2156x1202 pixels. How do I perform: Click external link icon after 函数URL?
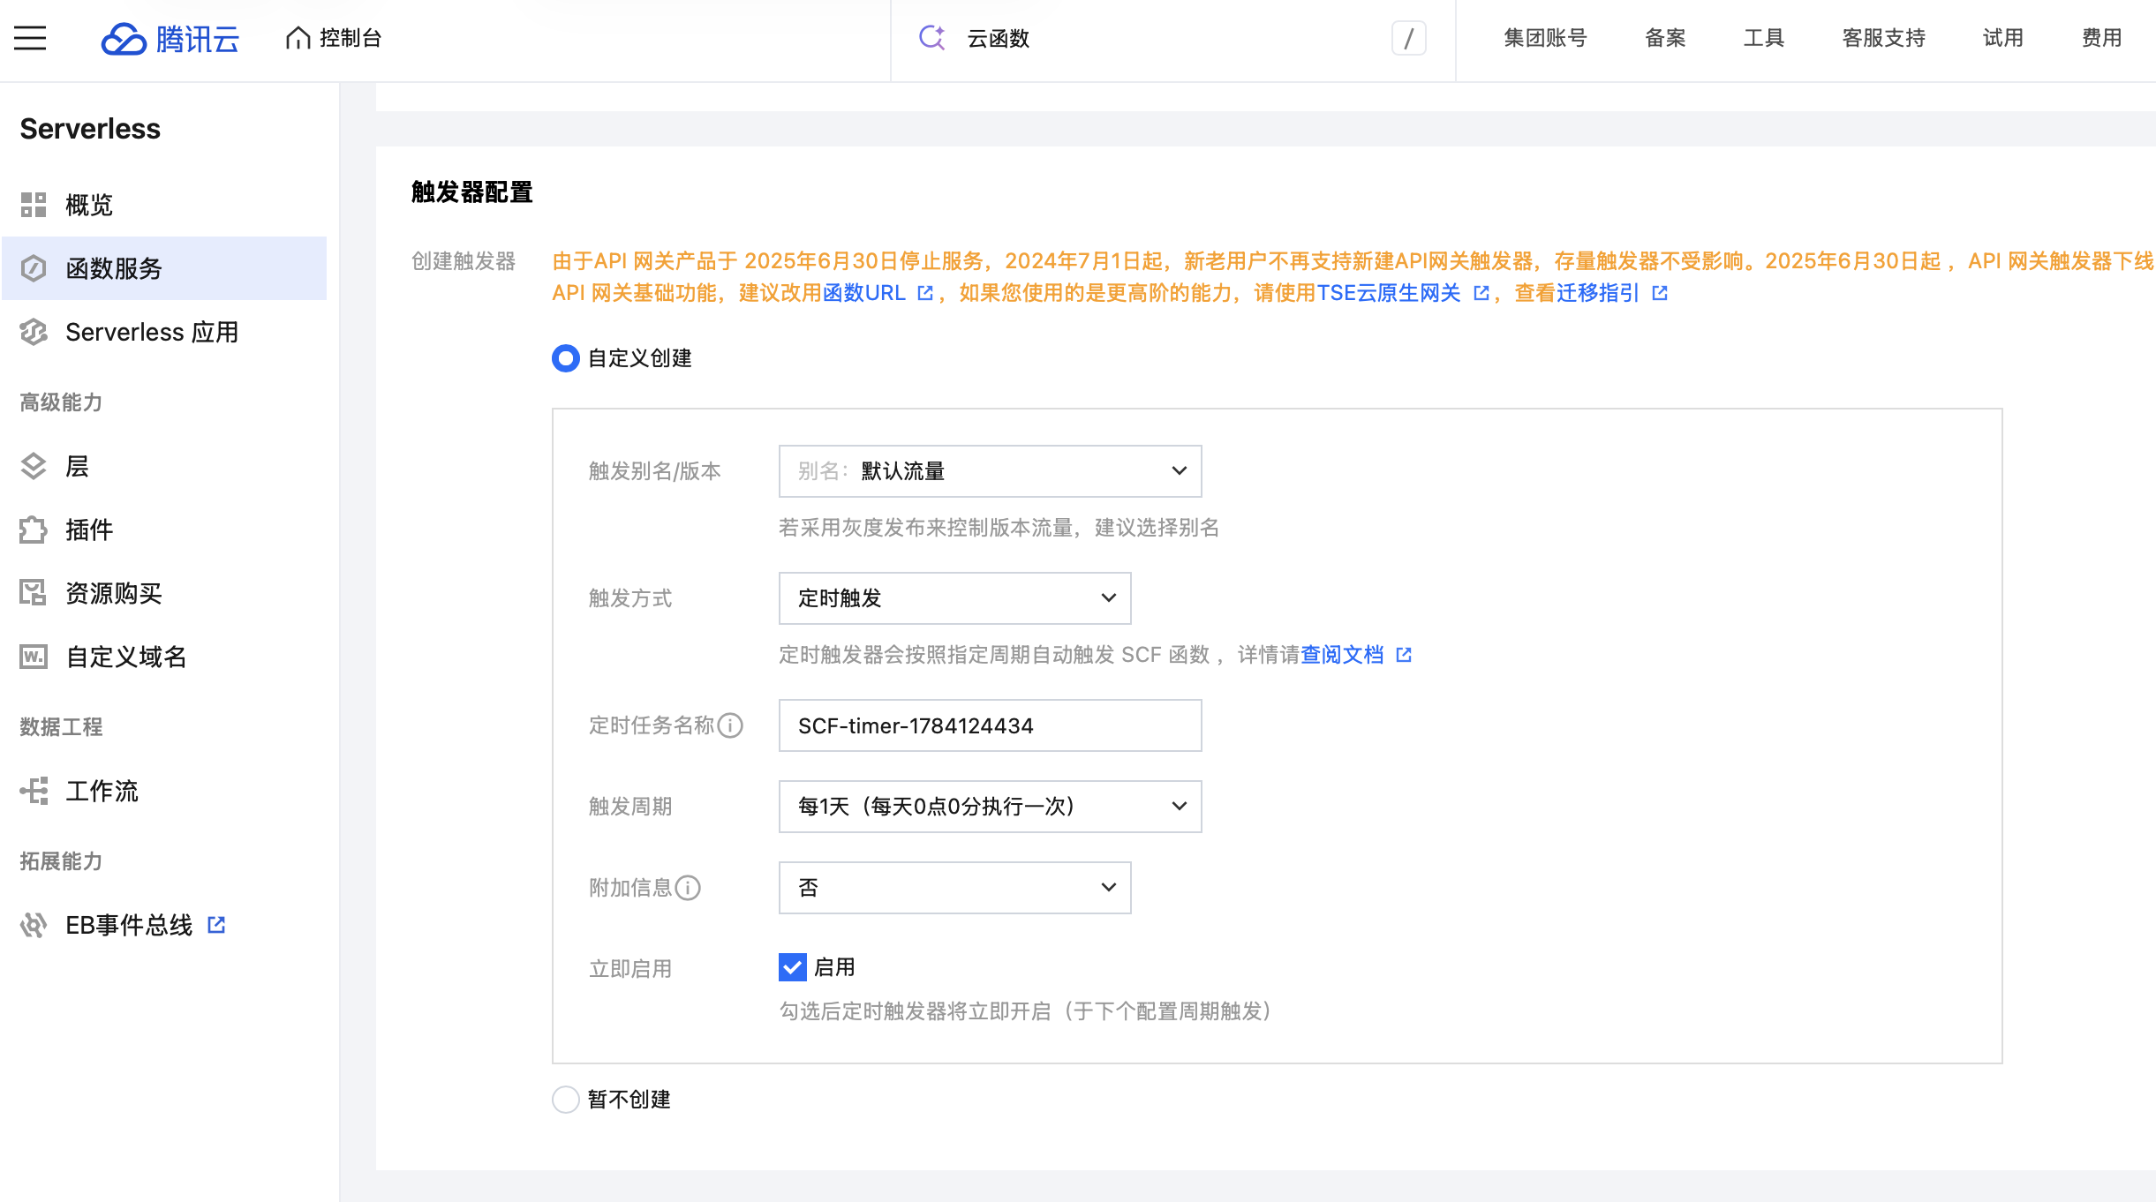[924, 293]
